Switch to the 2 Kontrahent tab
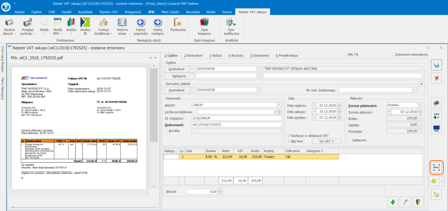The height and width of the screenshot is (211, 448). 193,55
